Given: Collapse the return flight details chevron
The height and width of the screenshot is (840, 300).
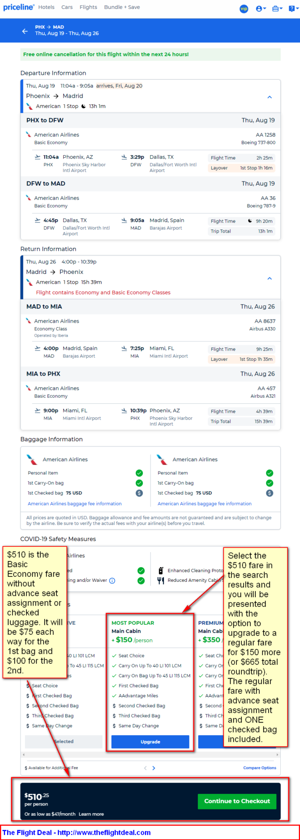Looking at the screenshot, I should click(x=270, y=278).
